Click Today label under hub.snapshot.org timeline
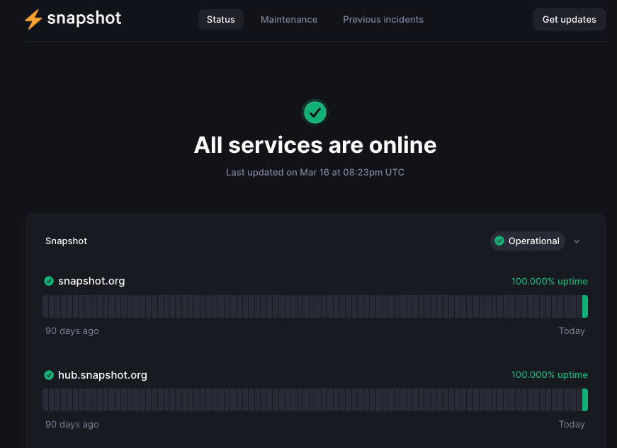The image size is (617, 448). (572, 425)
